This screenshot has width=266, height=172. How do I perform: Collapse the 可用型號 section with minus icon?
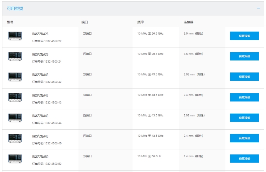pyautogui.click(x=258, y=8)
